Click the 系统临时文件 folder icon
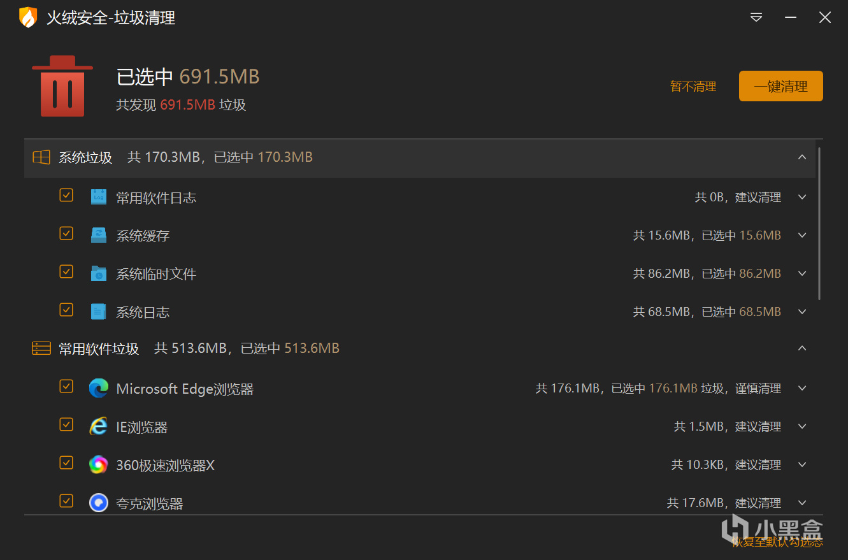Image resolution: width=848 pixels, height=560 pixels. (x=98, y=273)
